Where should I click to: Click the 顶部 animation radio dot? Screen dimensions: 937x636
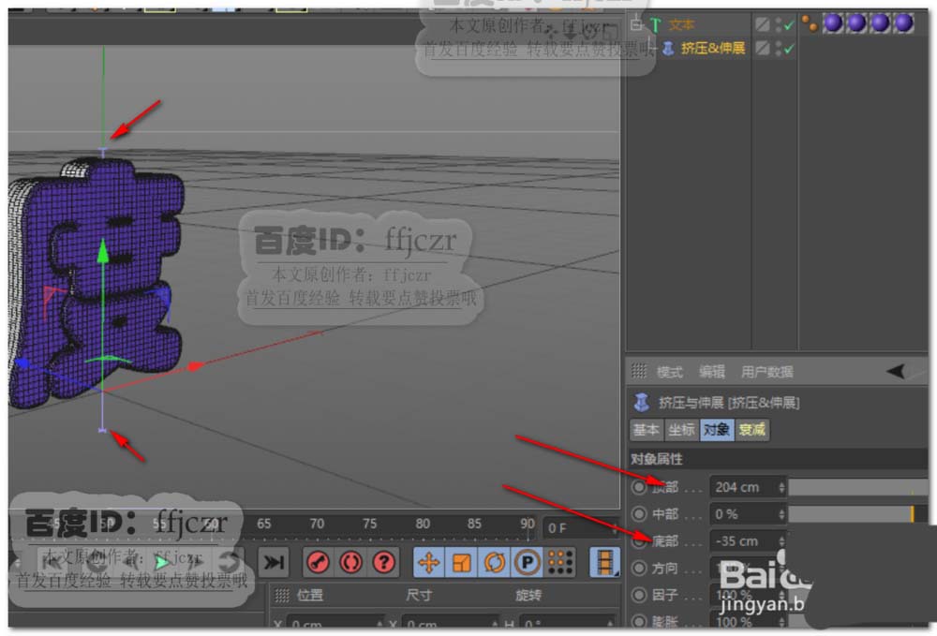[639, 487]
